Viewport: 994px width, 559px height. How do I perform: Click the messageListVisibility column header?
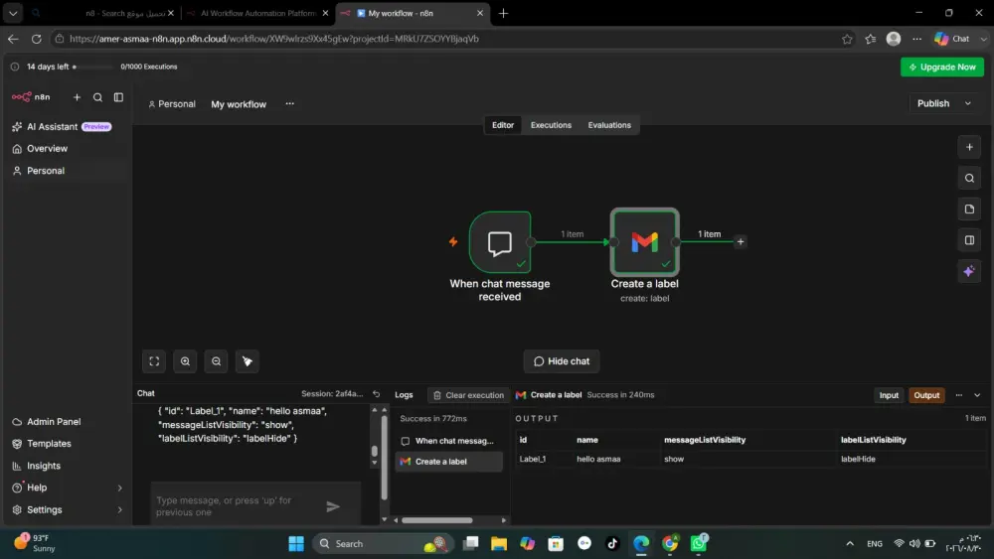tap(705, 440)
